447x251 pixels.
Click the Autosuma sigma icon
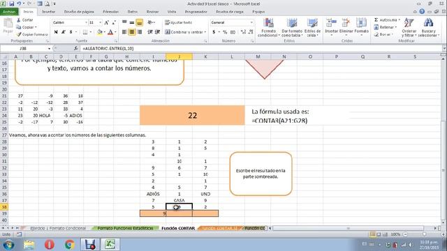pos(376,20)
